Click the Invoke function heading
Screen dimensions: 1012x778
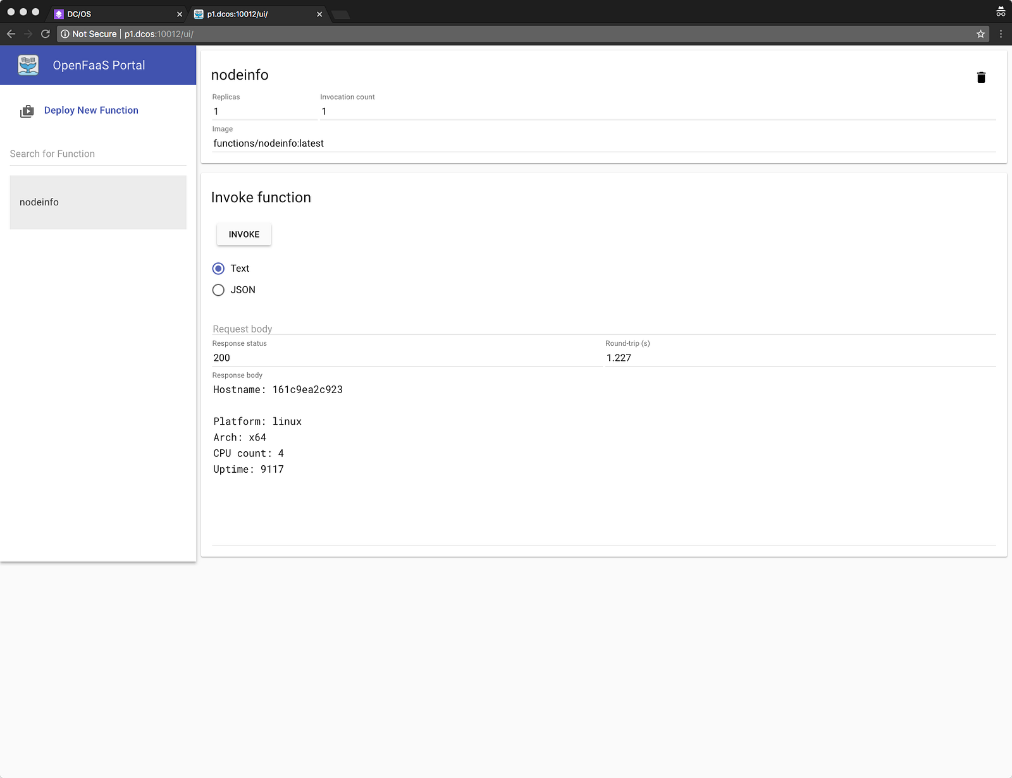[261, 198]
